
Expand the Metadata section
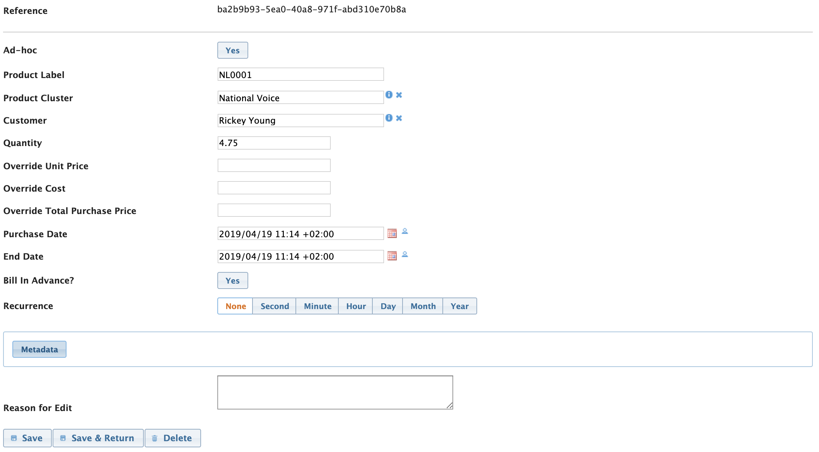coord(39,349)
